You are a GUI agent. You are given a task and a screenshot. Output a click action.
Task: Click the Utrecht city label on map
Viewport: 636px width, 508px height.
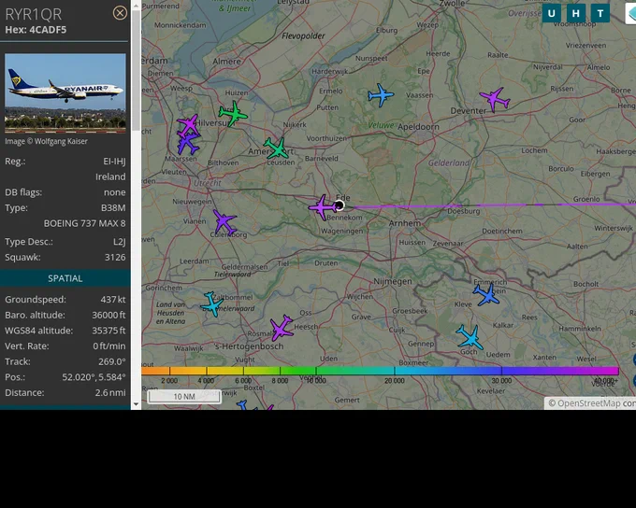pos(208,183)
